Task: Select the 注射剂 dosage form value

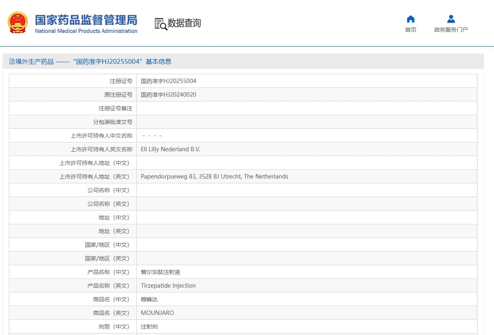Action: point(149,327)
